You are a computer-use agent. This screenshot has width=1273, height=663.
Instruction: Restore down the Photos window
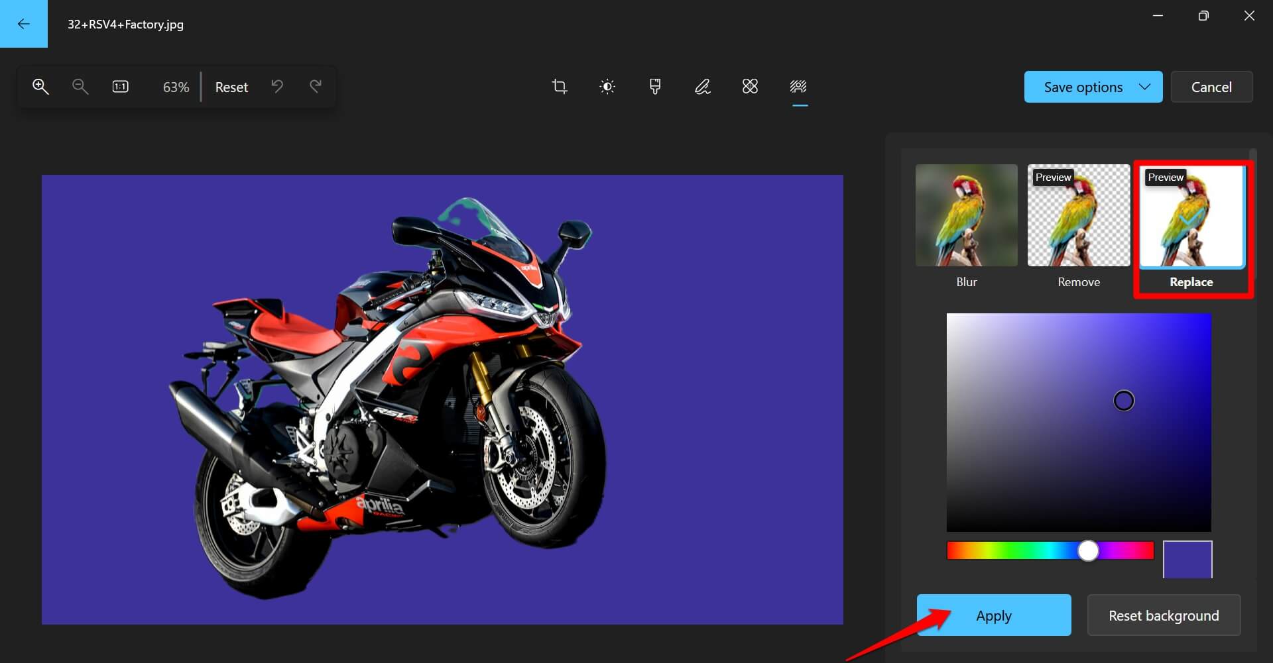point(1203,16)
